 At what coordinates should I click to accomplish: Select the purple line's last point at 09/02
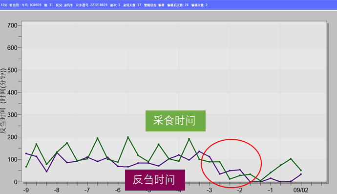point(301,174)
